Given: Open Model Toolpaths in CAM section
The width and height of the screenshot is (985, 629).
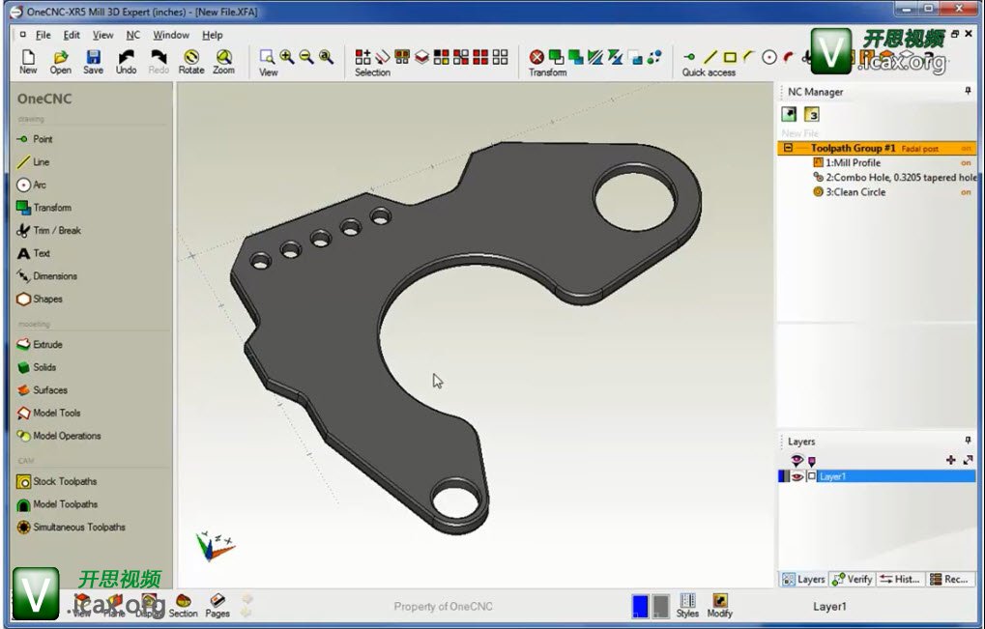Looking at the screenshot, I should click(57, 504).
